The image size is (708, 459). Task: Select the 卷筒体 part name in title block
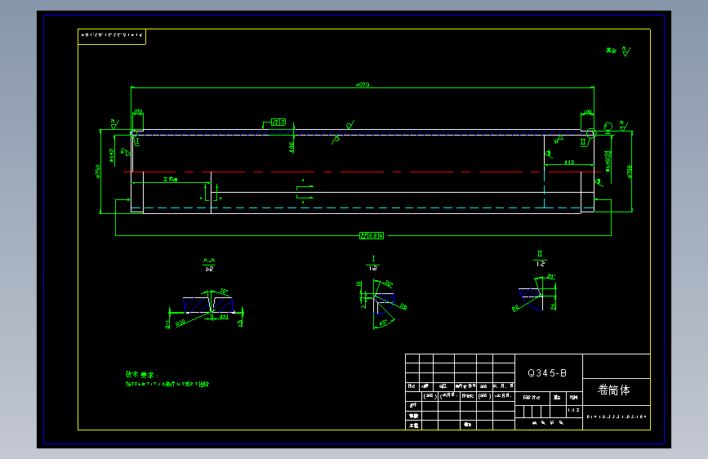(613, 390)
